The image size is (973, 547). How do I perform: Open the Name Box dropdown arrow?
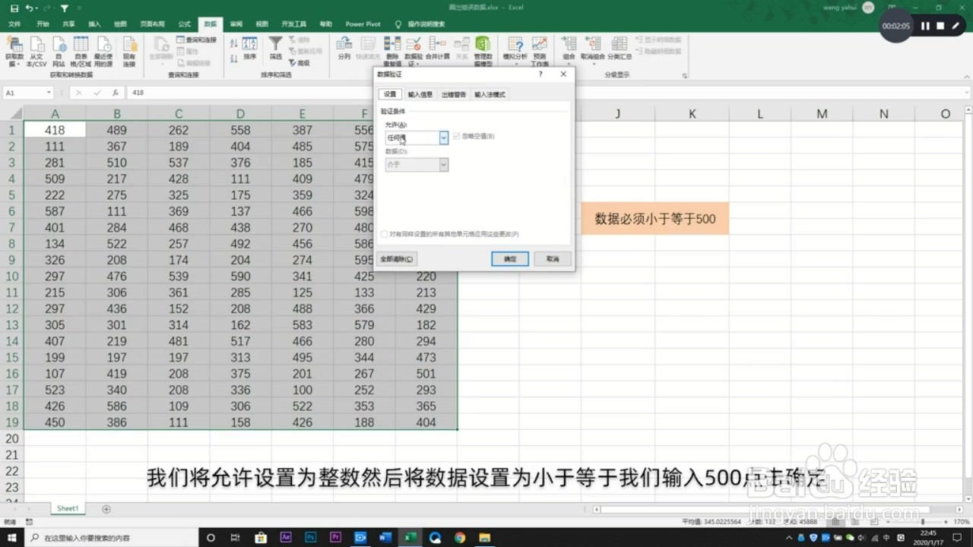pos(49,92)
